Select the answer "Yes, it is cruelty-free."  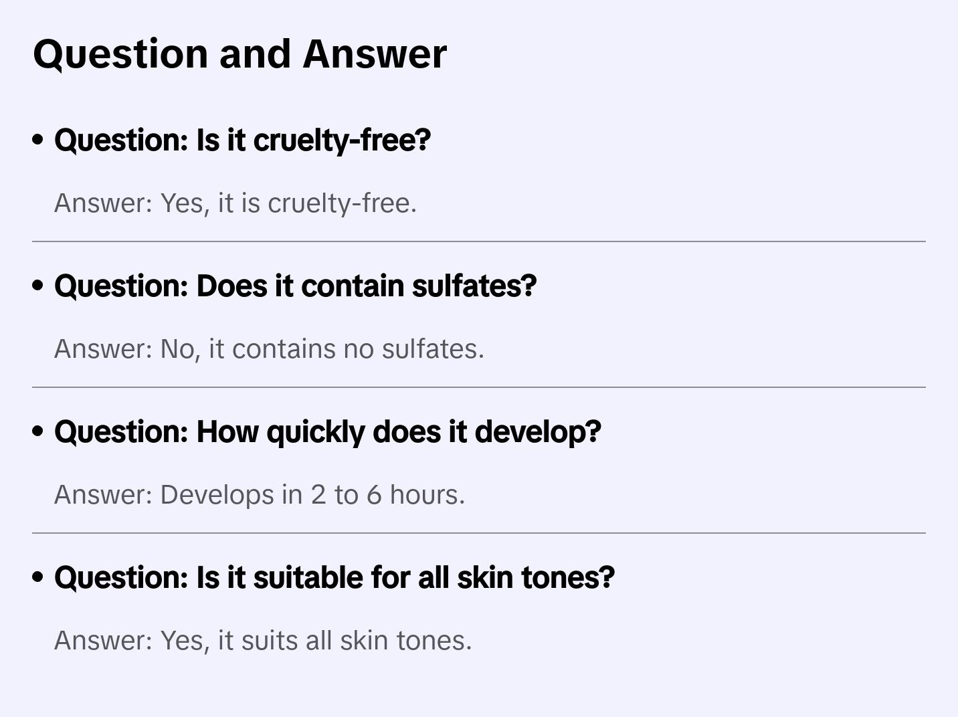(x=235, y=203)
